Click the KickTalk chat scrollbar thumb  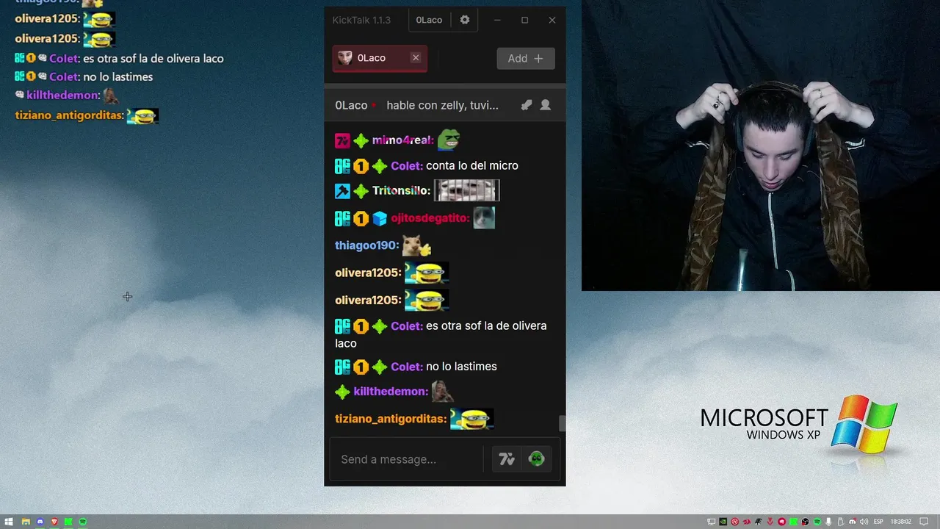pos(563,423)
